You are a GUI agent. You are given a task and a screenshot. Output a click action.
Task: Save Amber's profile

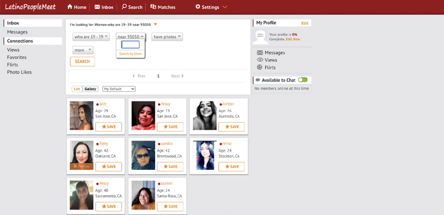pyautogui.click(x=232, y=127)
